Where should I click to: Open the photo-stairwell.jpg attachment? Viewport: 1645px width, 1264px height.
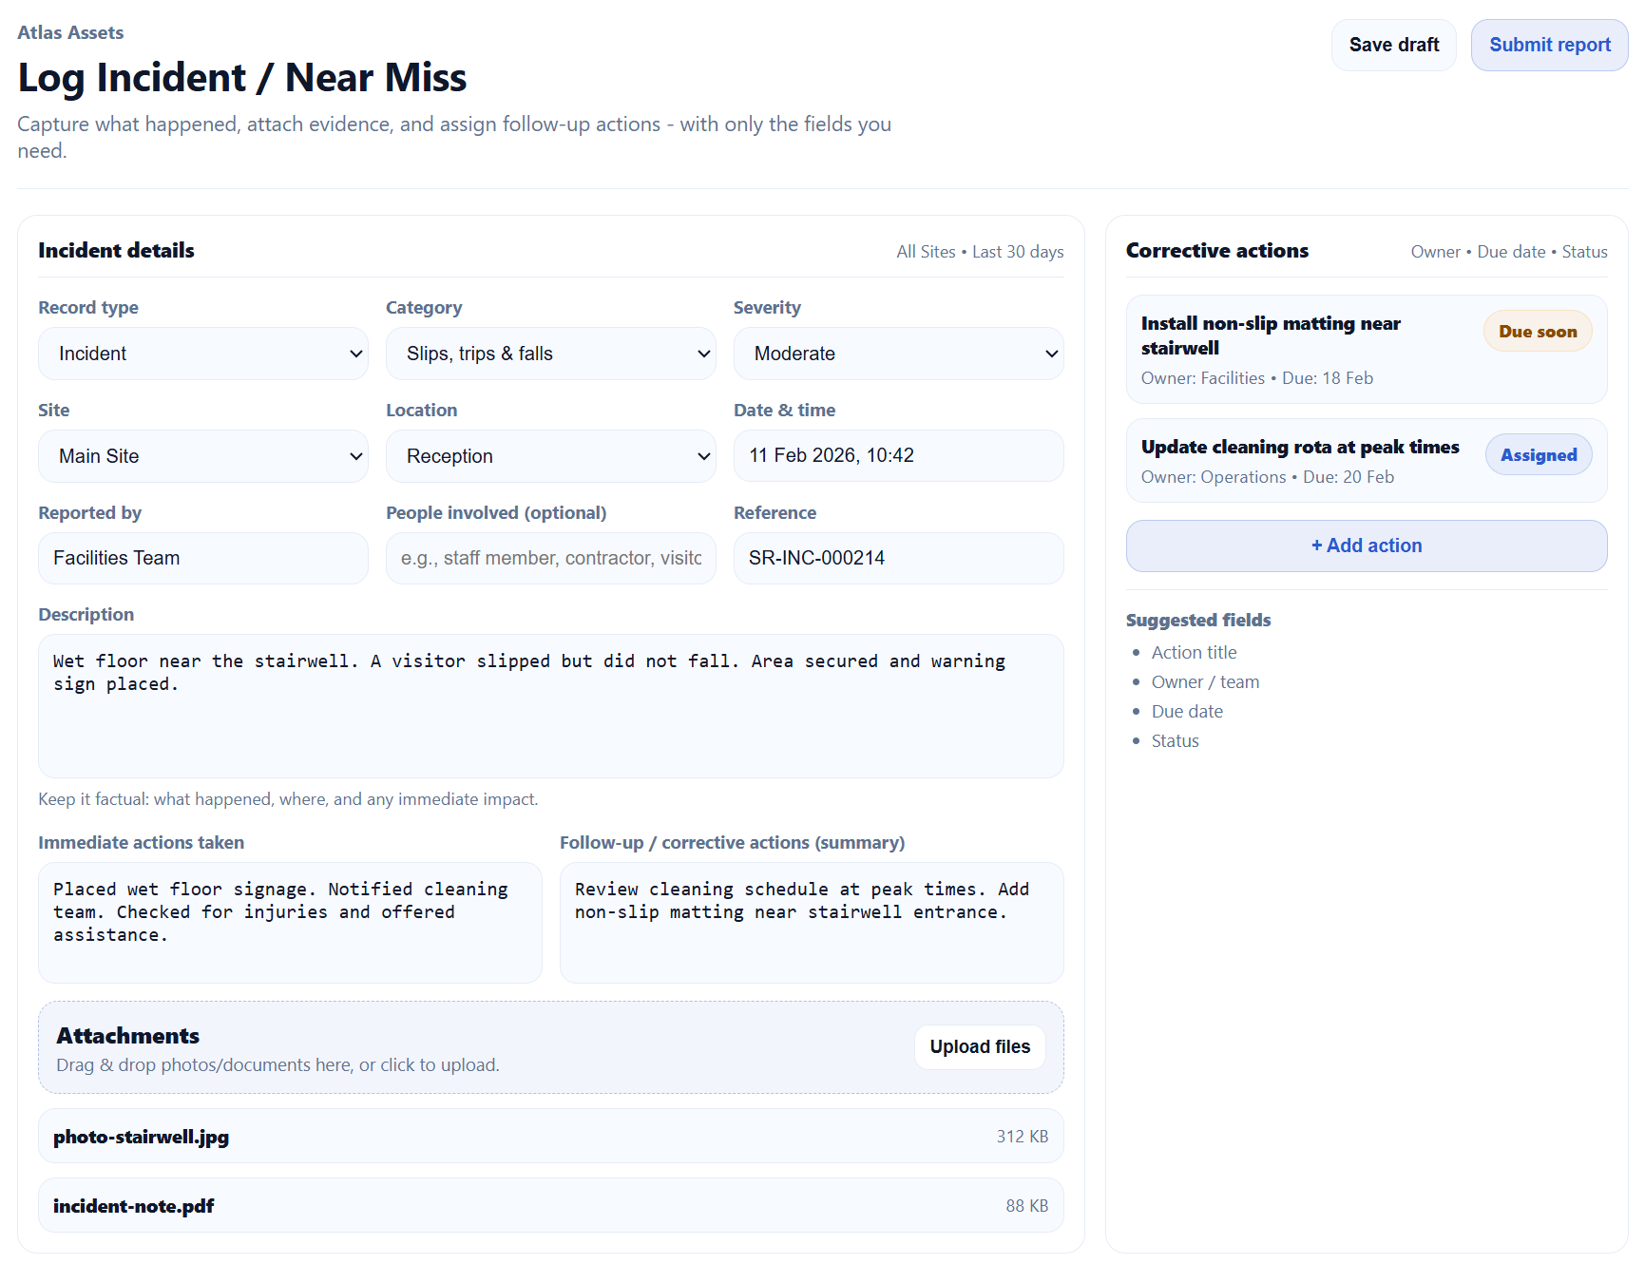coord(142,1137)
